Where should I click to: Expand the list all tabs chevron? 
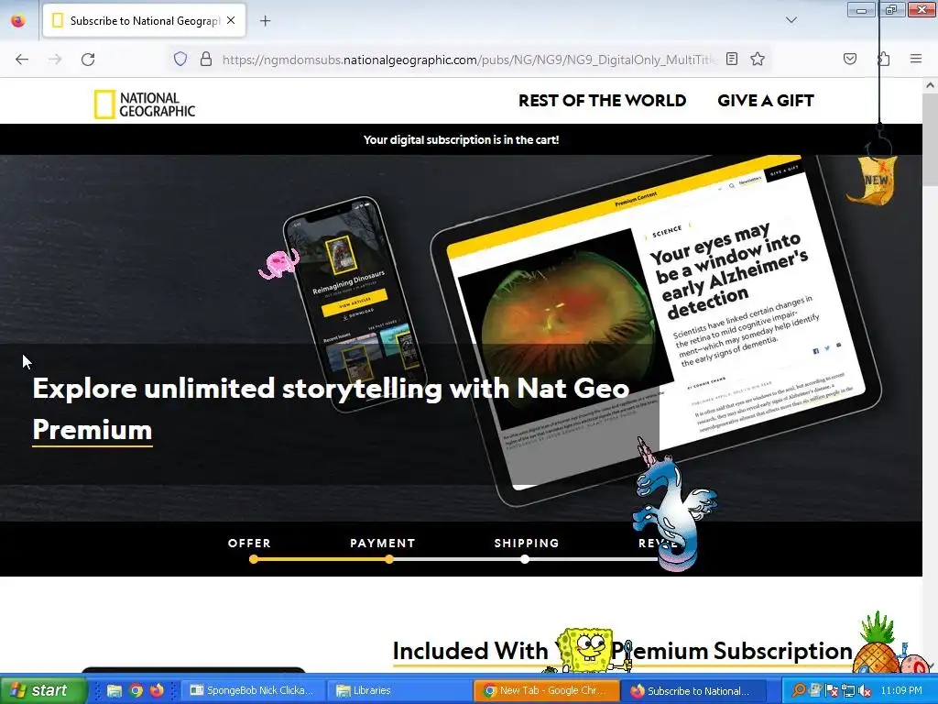(791, 20)
